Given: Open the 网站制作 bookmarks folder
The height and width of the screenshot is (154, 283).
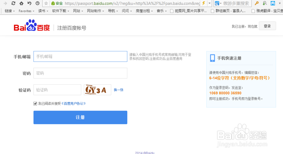Looking at the screenshot, I should click(95, 11).
